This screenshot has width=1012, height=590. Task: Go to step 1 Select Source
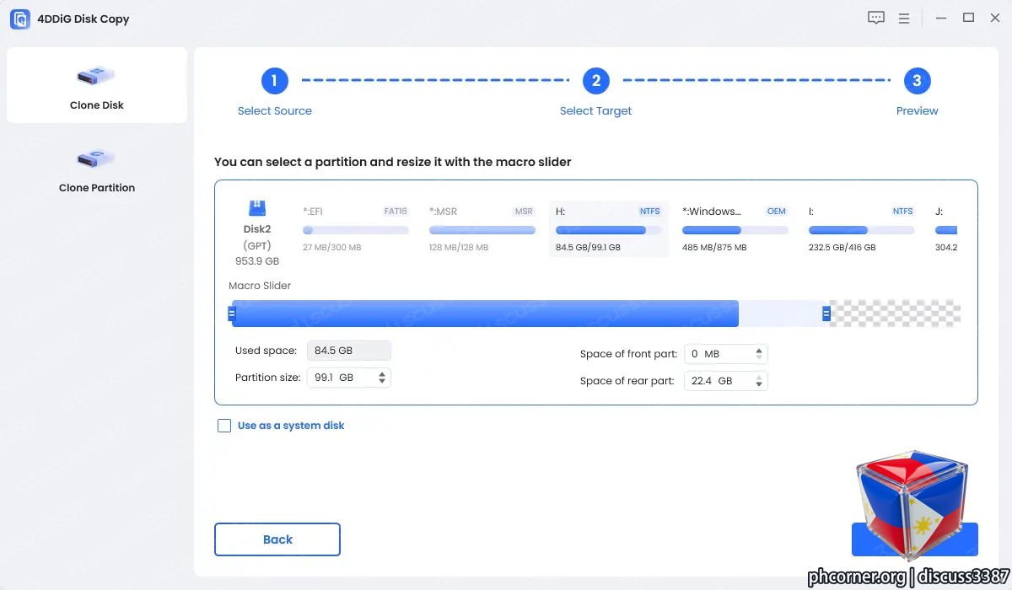[275, 81]
